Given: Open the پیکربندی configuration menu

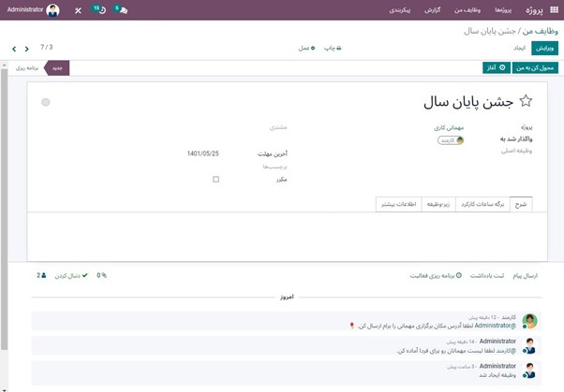Looking at the screenshot, I should [x=400, y=10].
